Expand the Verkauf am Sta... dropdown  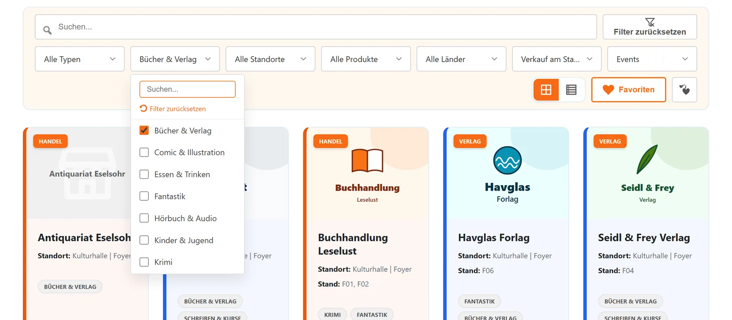click(x=557, y=59)
